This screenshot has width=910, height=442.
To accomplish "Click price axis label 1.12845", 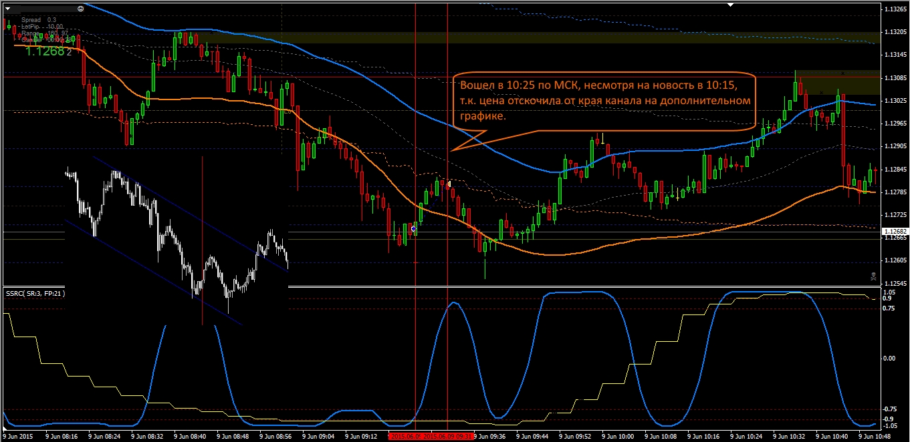I will pos(895,170).
